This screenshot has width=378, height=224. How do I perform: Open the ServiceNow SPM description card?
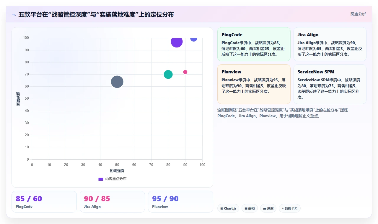(x=330, y=84)
